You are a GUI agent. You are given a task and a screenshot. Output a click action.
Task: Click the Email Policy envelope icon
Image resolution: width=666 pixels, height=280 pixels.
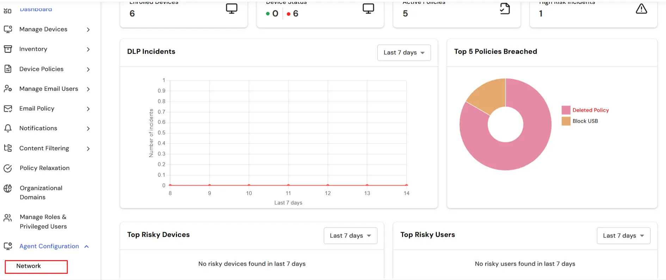8,108
